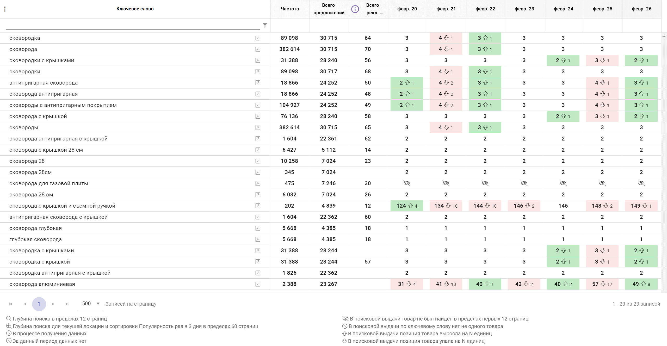Open external link for сковорода алюминиевая
Screen dimensions: 667x346
[x=258, y=284]
